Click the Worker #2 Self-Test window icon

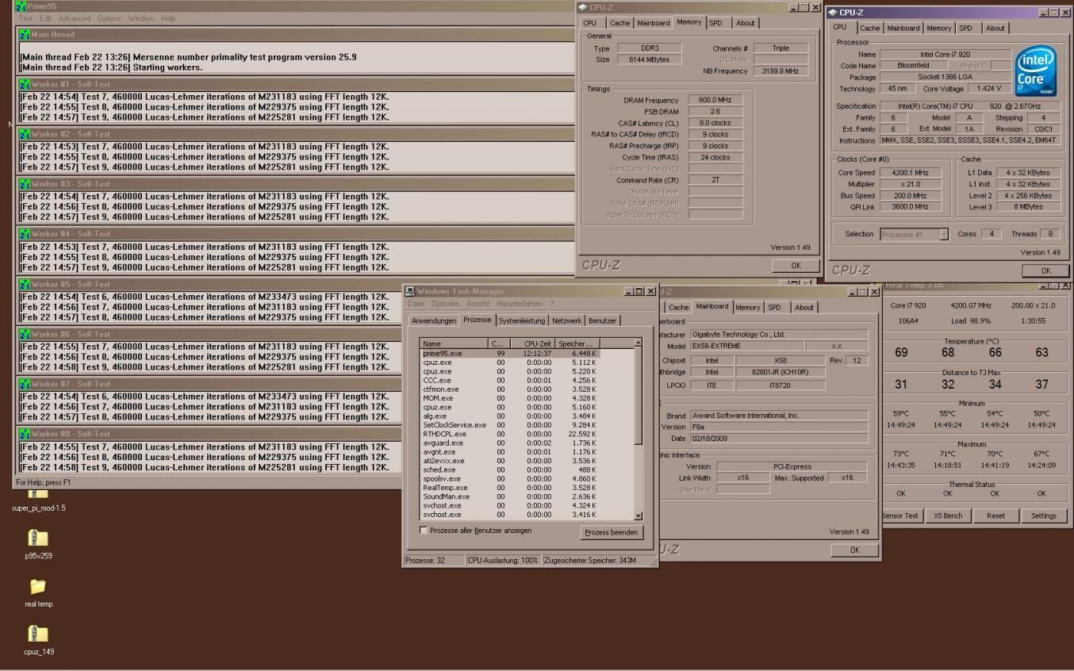(x=25, y=134)
